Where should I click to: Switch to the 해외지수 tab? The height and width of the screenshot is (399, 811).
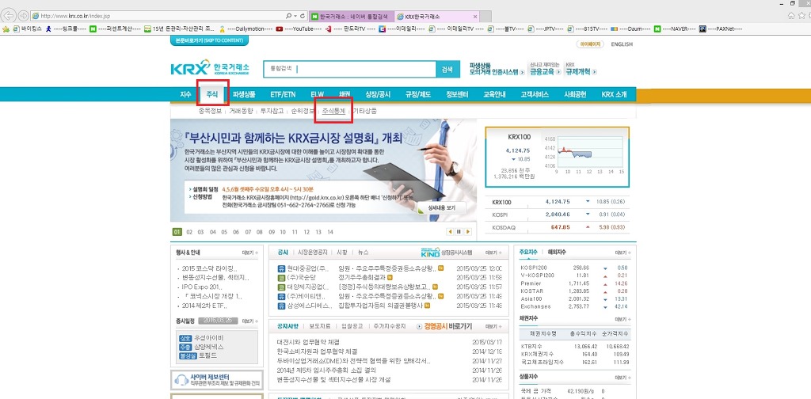click(x=557, y=253)
